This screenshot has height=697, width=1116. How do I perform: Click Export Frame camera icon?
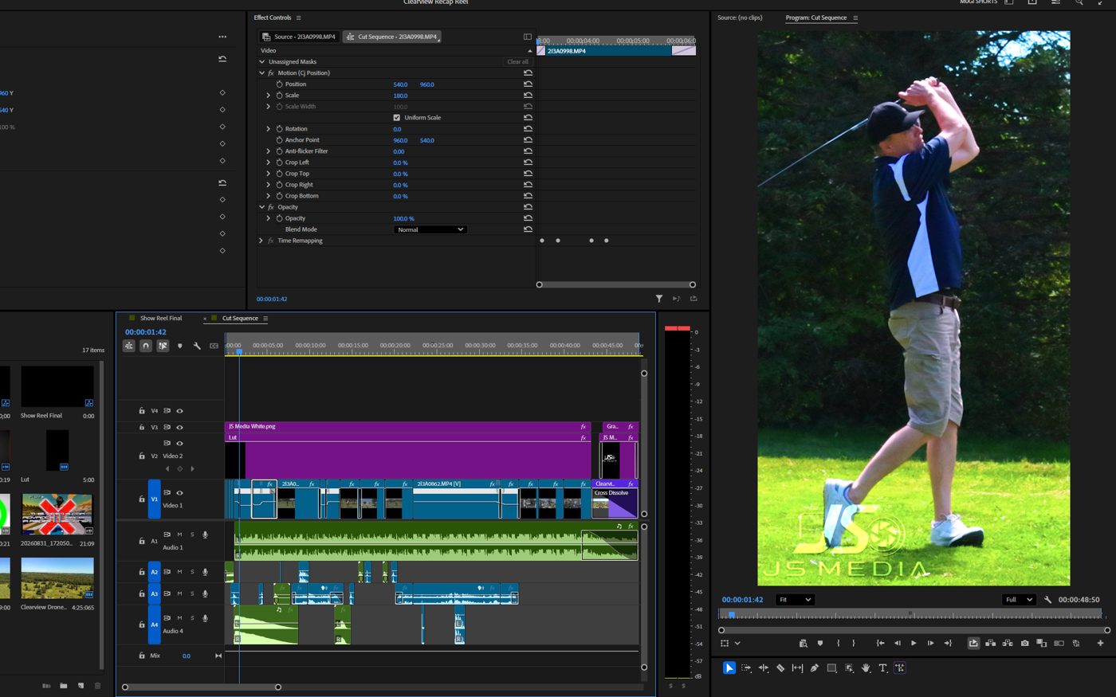tap(1024, 643)
